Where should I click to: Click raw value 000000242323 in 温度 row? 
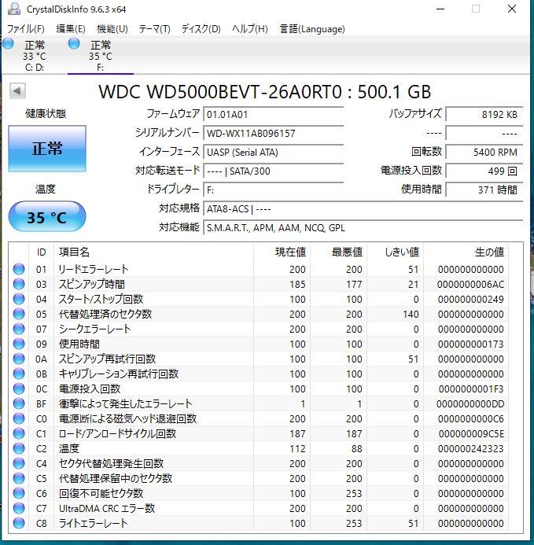(470, 449)
